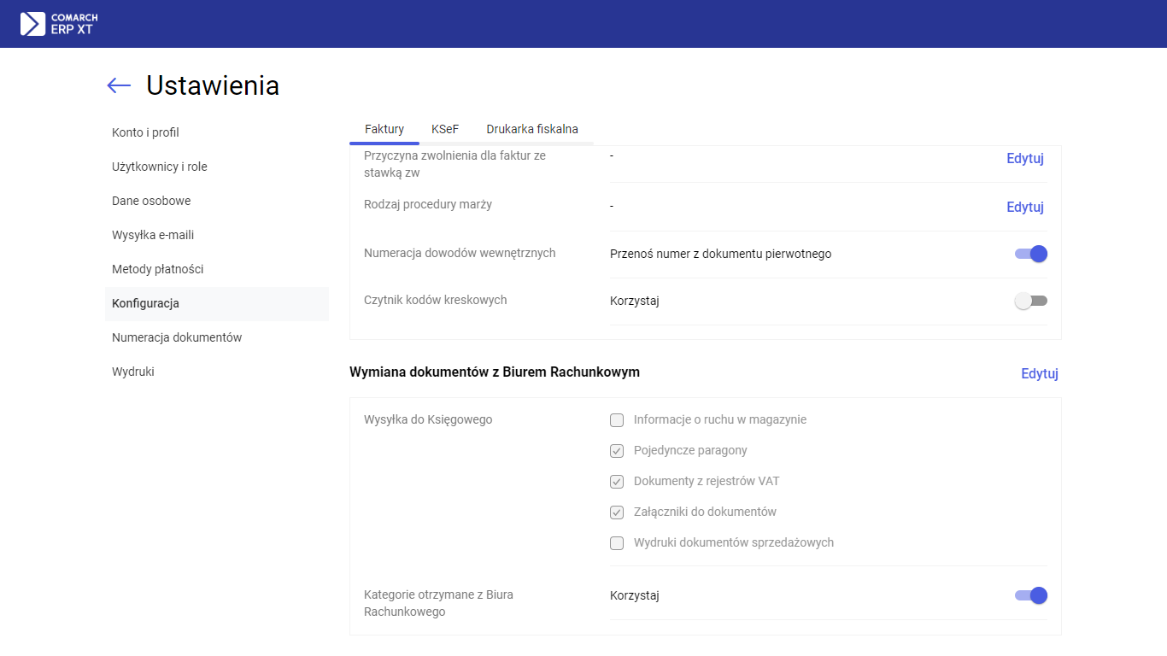The width and height of the screenshot is (1167, 656).
Task: Open the Drukarka fiskalna tab
Action: pyautogui.click(x=532, y=129)
